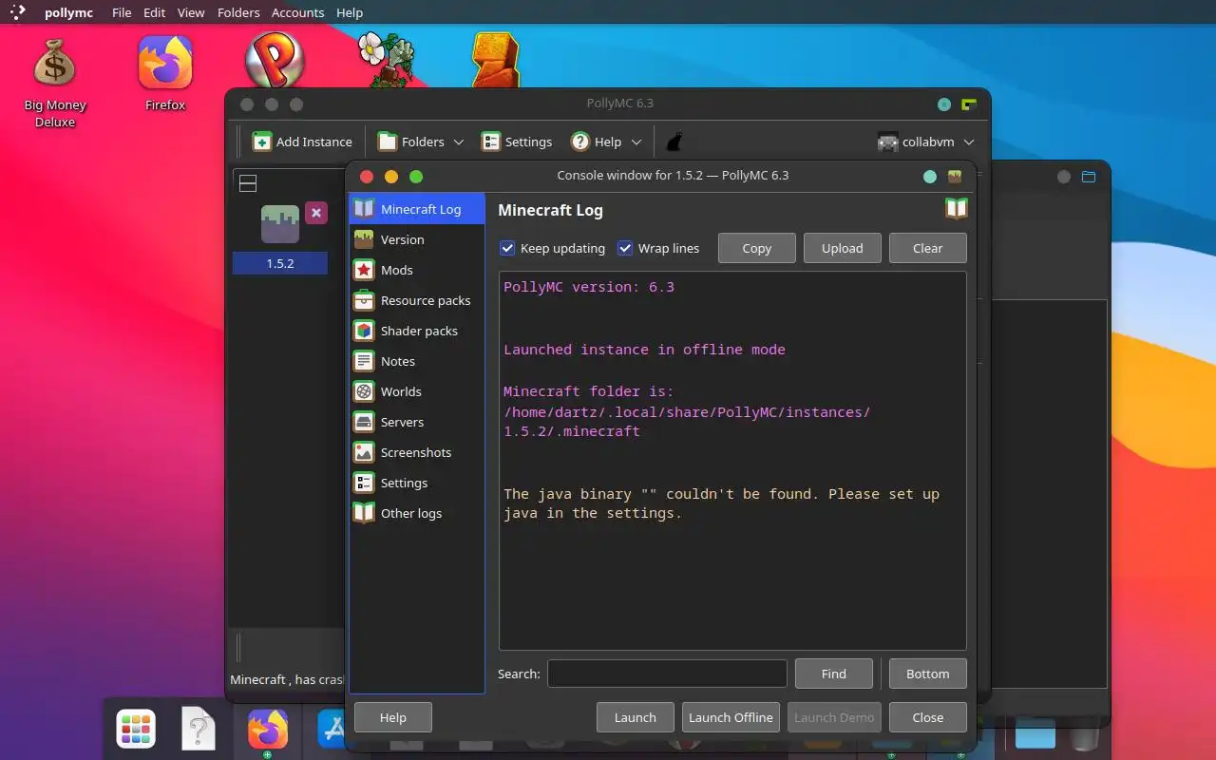Viewport: 1216px width, 760px height.
Task: Click 'Minecraft , has crashed' status bar text
Action: (287, 679)
